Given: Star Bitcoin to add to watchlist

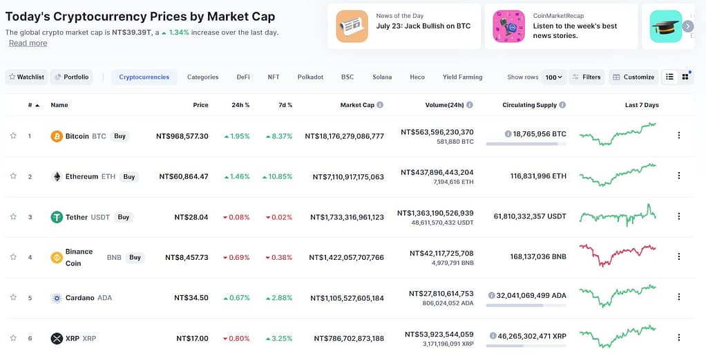Looking at the screenshot, I should (x=13, y=135).
